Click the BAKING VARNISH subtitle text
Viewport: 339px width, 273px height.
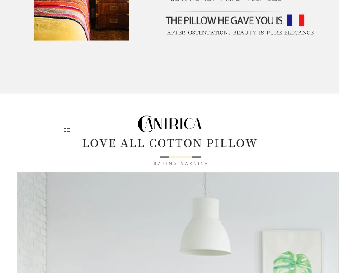click(181, 164)
